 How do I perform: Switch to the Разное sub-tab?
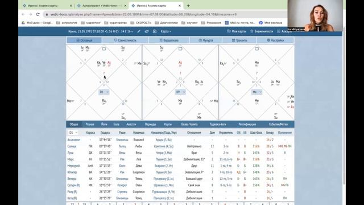click(x=90, y=124)
